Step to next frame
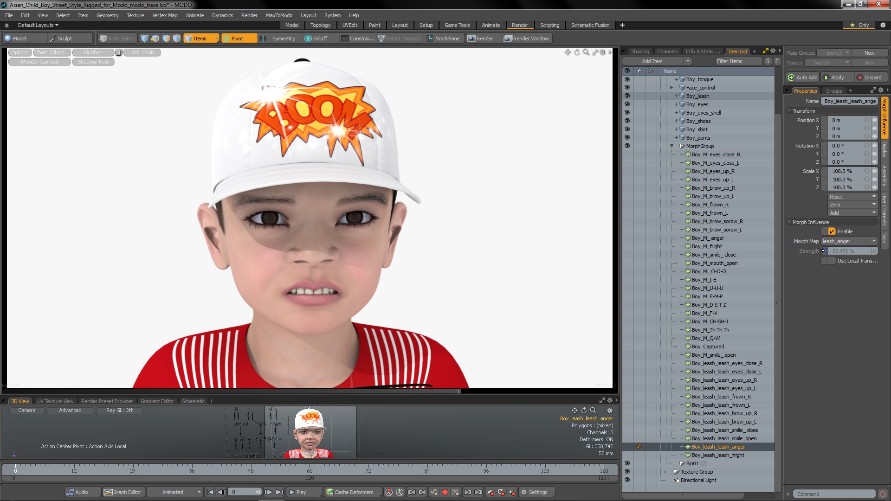The height and width of the screenshot is (501, 891). point(268,492)
